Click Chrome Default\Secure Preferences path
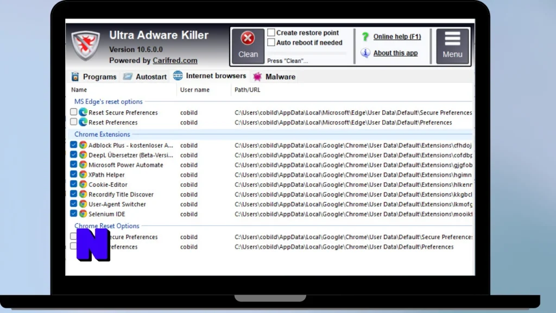The height and width of the screenshot is (313, 556). coord(353,237)
